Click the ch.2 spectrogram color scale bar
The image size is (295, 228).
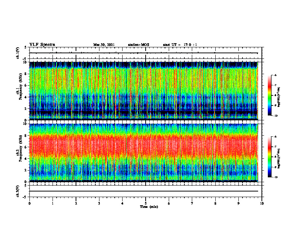(269, 157)
